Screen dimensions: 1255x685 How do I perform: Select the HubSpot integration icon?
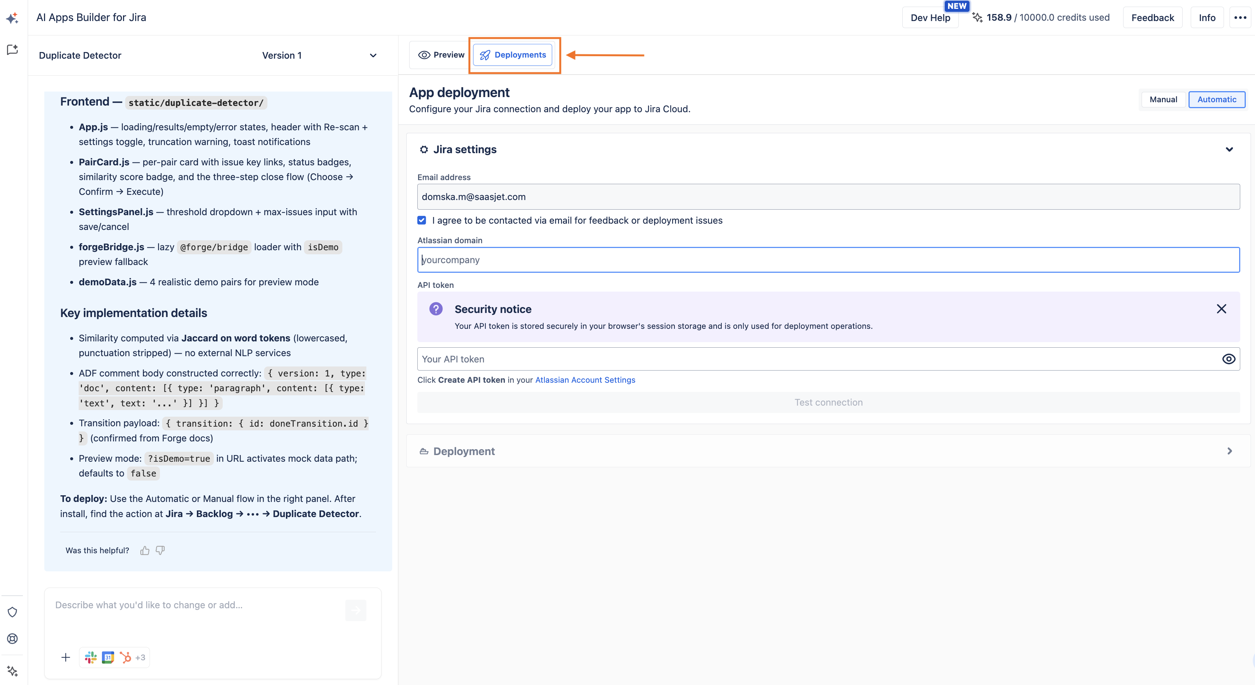[x=125, y=657]
